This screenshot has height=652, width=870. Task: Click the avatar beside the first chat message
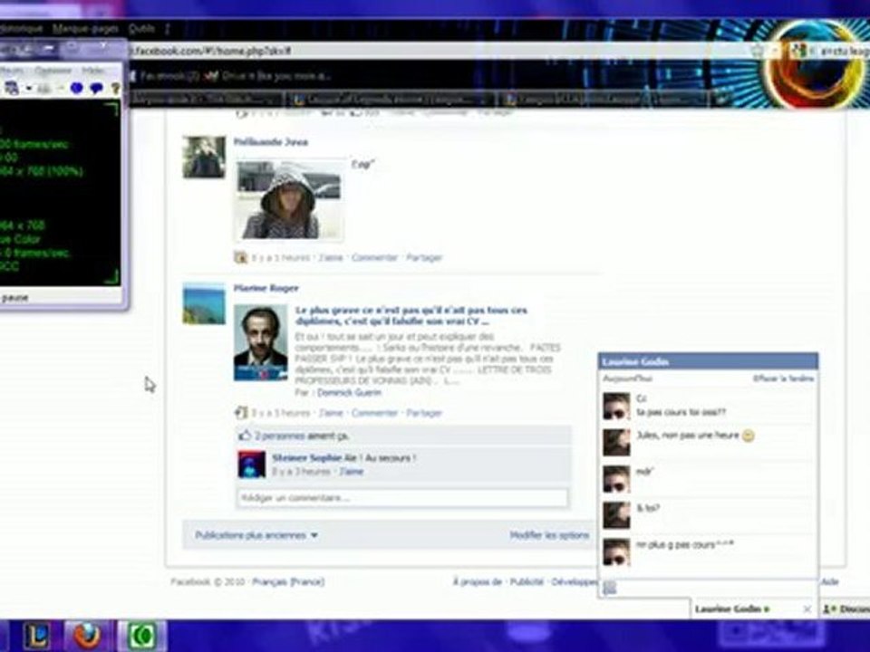(x=616, y=407)
